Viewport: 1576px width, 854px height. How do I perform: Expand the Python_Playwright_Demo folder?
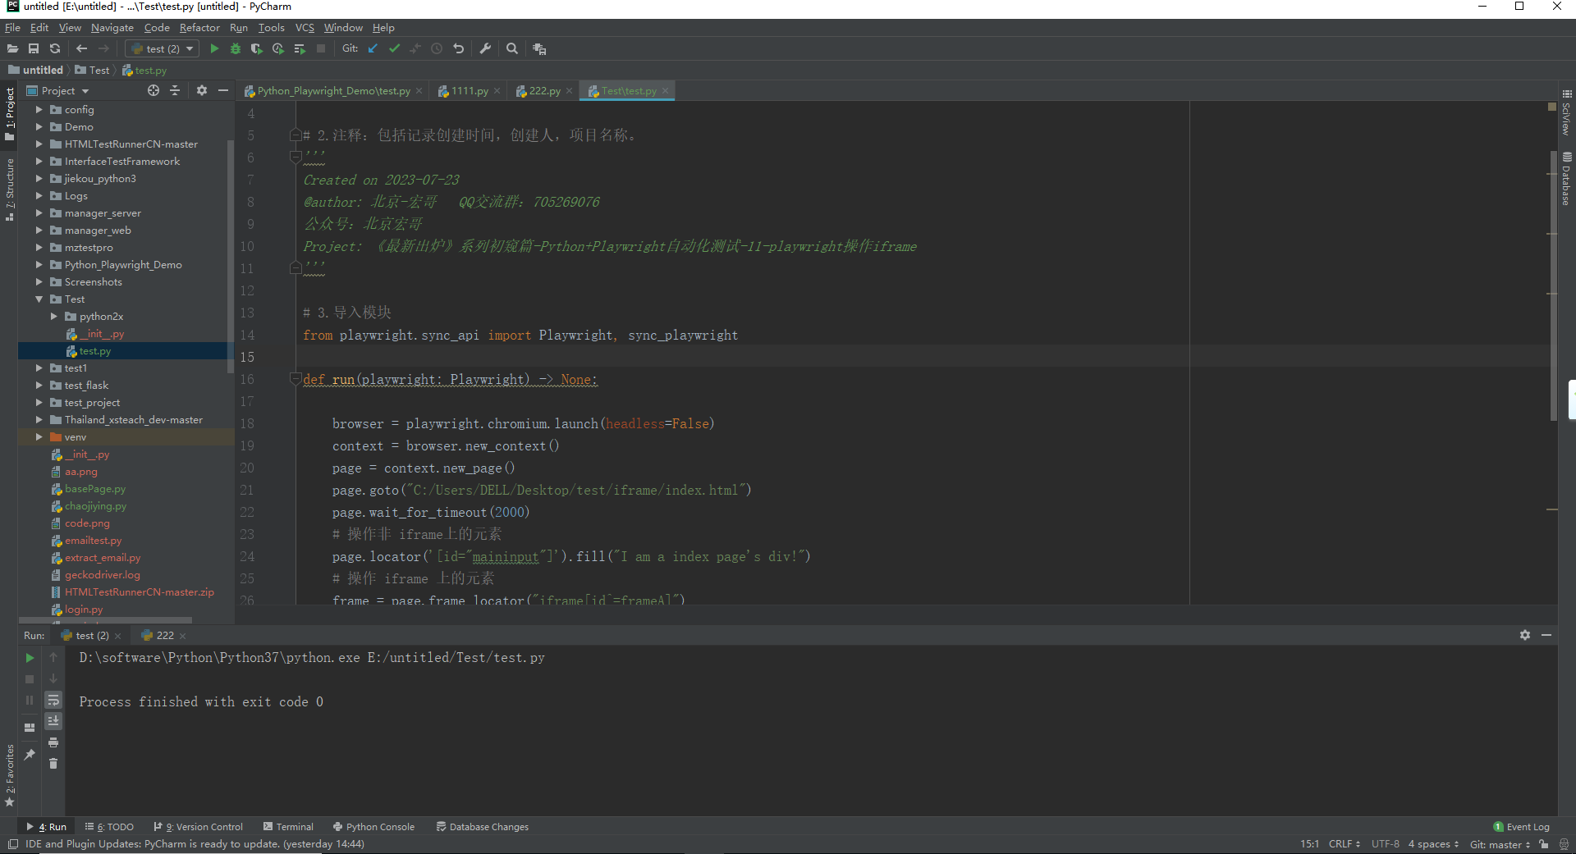(38, 264)
